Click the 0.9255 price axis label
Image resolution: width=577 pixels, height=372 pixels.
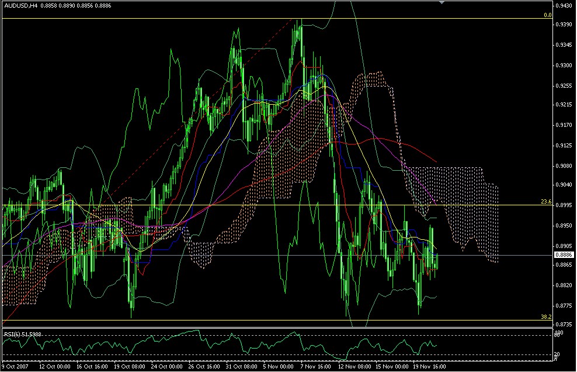pyautogui.click(x=564, y=86)
